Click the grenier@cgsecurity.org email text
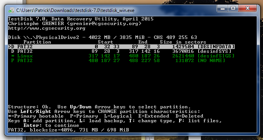This screenshot has height=140, width=263. [104, 24]
